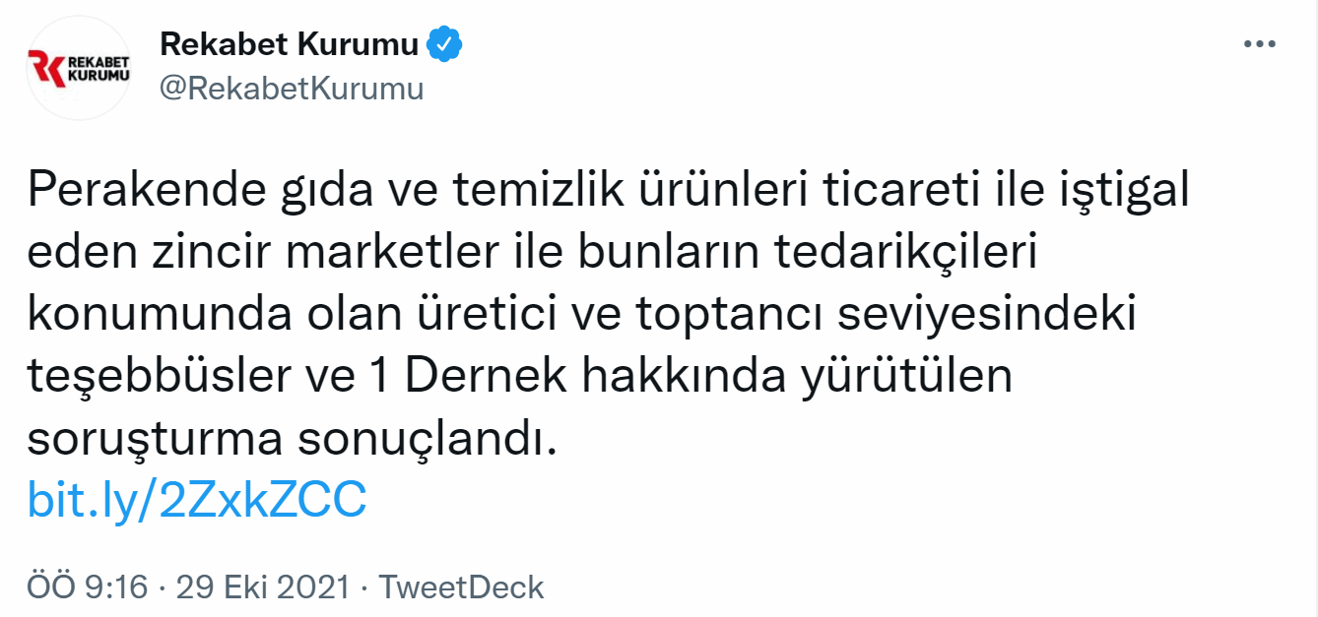Image resolution: width=1318 pixels, height=617 pixels.
Task: Click the word "teşebbüsler" in the tweet
Action: pyautogui.click(x=148, y=377)
